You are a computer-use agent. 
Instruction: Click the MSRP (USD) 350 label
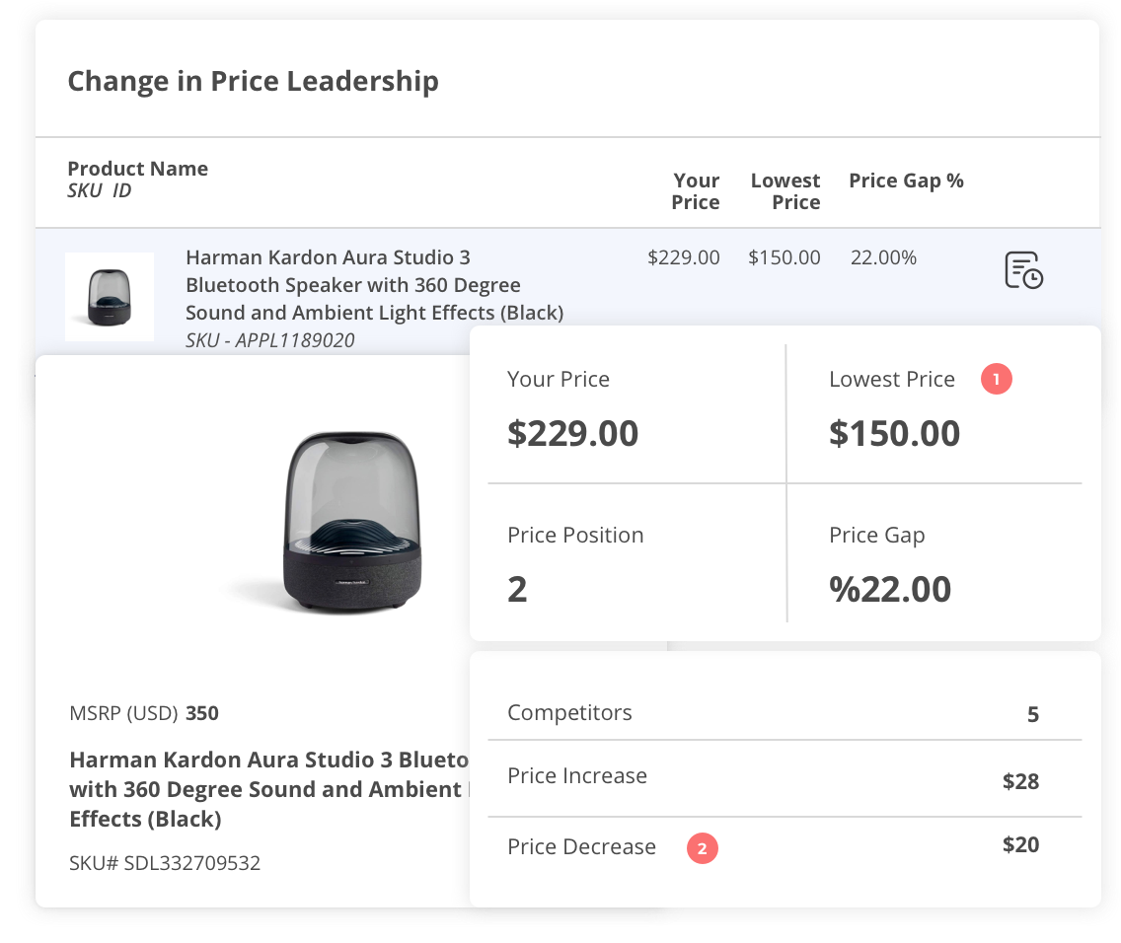pos(144,713)
